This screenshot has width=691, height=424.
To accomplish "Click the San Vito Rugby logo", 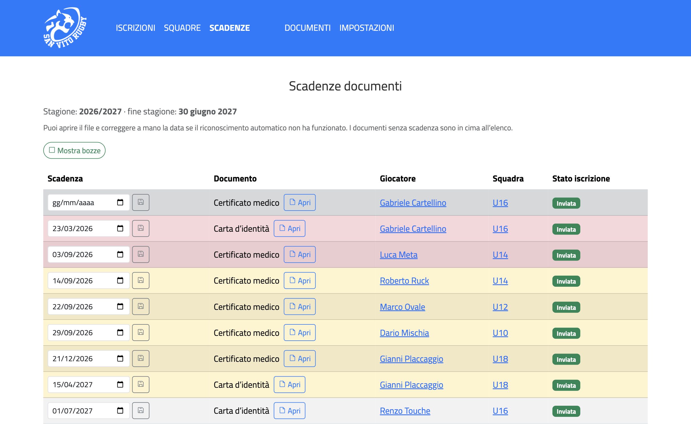I will [65, 28].
